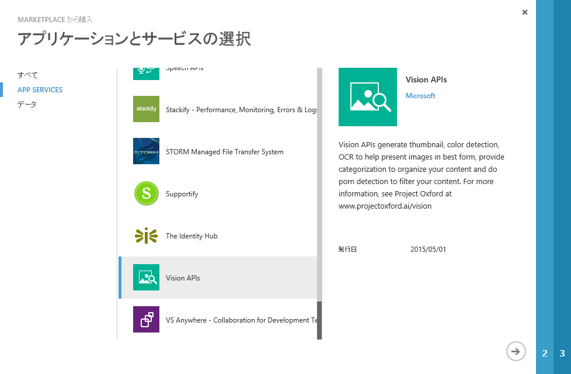Choose STORM Managed File Transfer System text
Image resolution: width=571 pixels, height=374 pixels.
point(224,152)
